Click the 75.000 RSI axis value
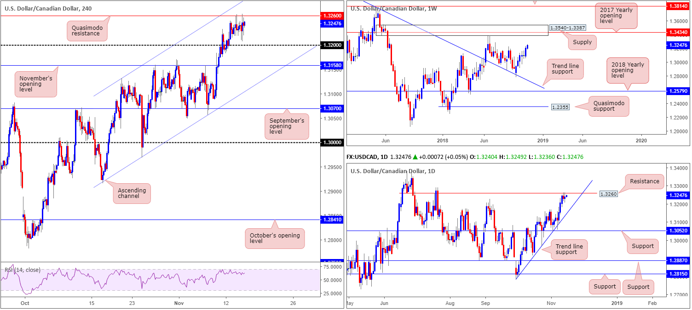Viewport: 692px width, 310px height. pyautogui.click(x=332, y=266)
